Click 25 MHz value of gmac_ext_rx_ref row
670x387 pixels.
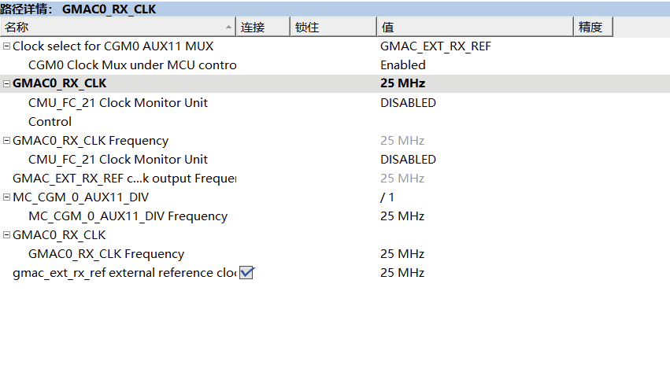(402, 273)
